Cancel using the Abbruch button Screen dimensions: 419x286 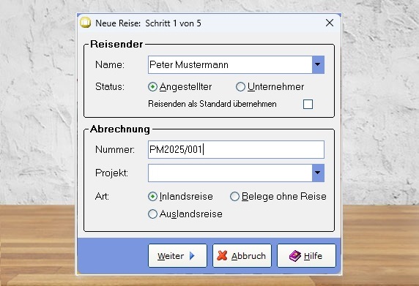click(x=242, y=255)
